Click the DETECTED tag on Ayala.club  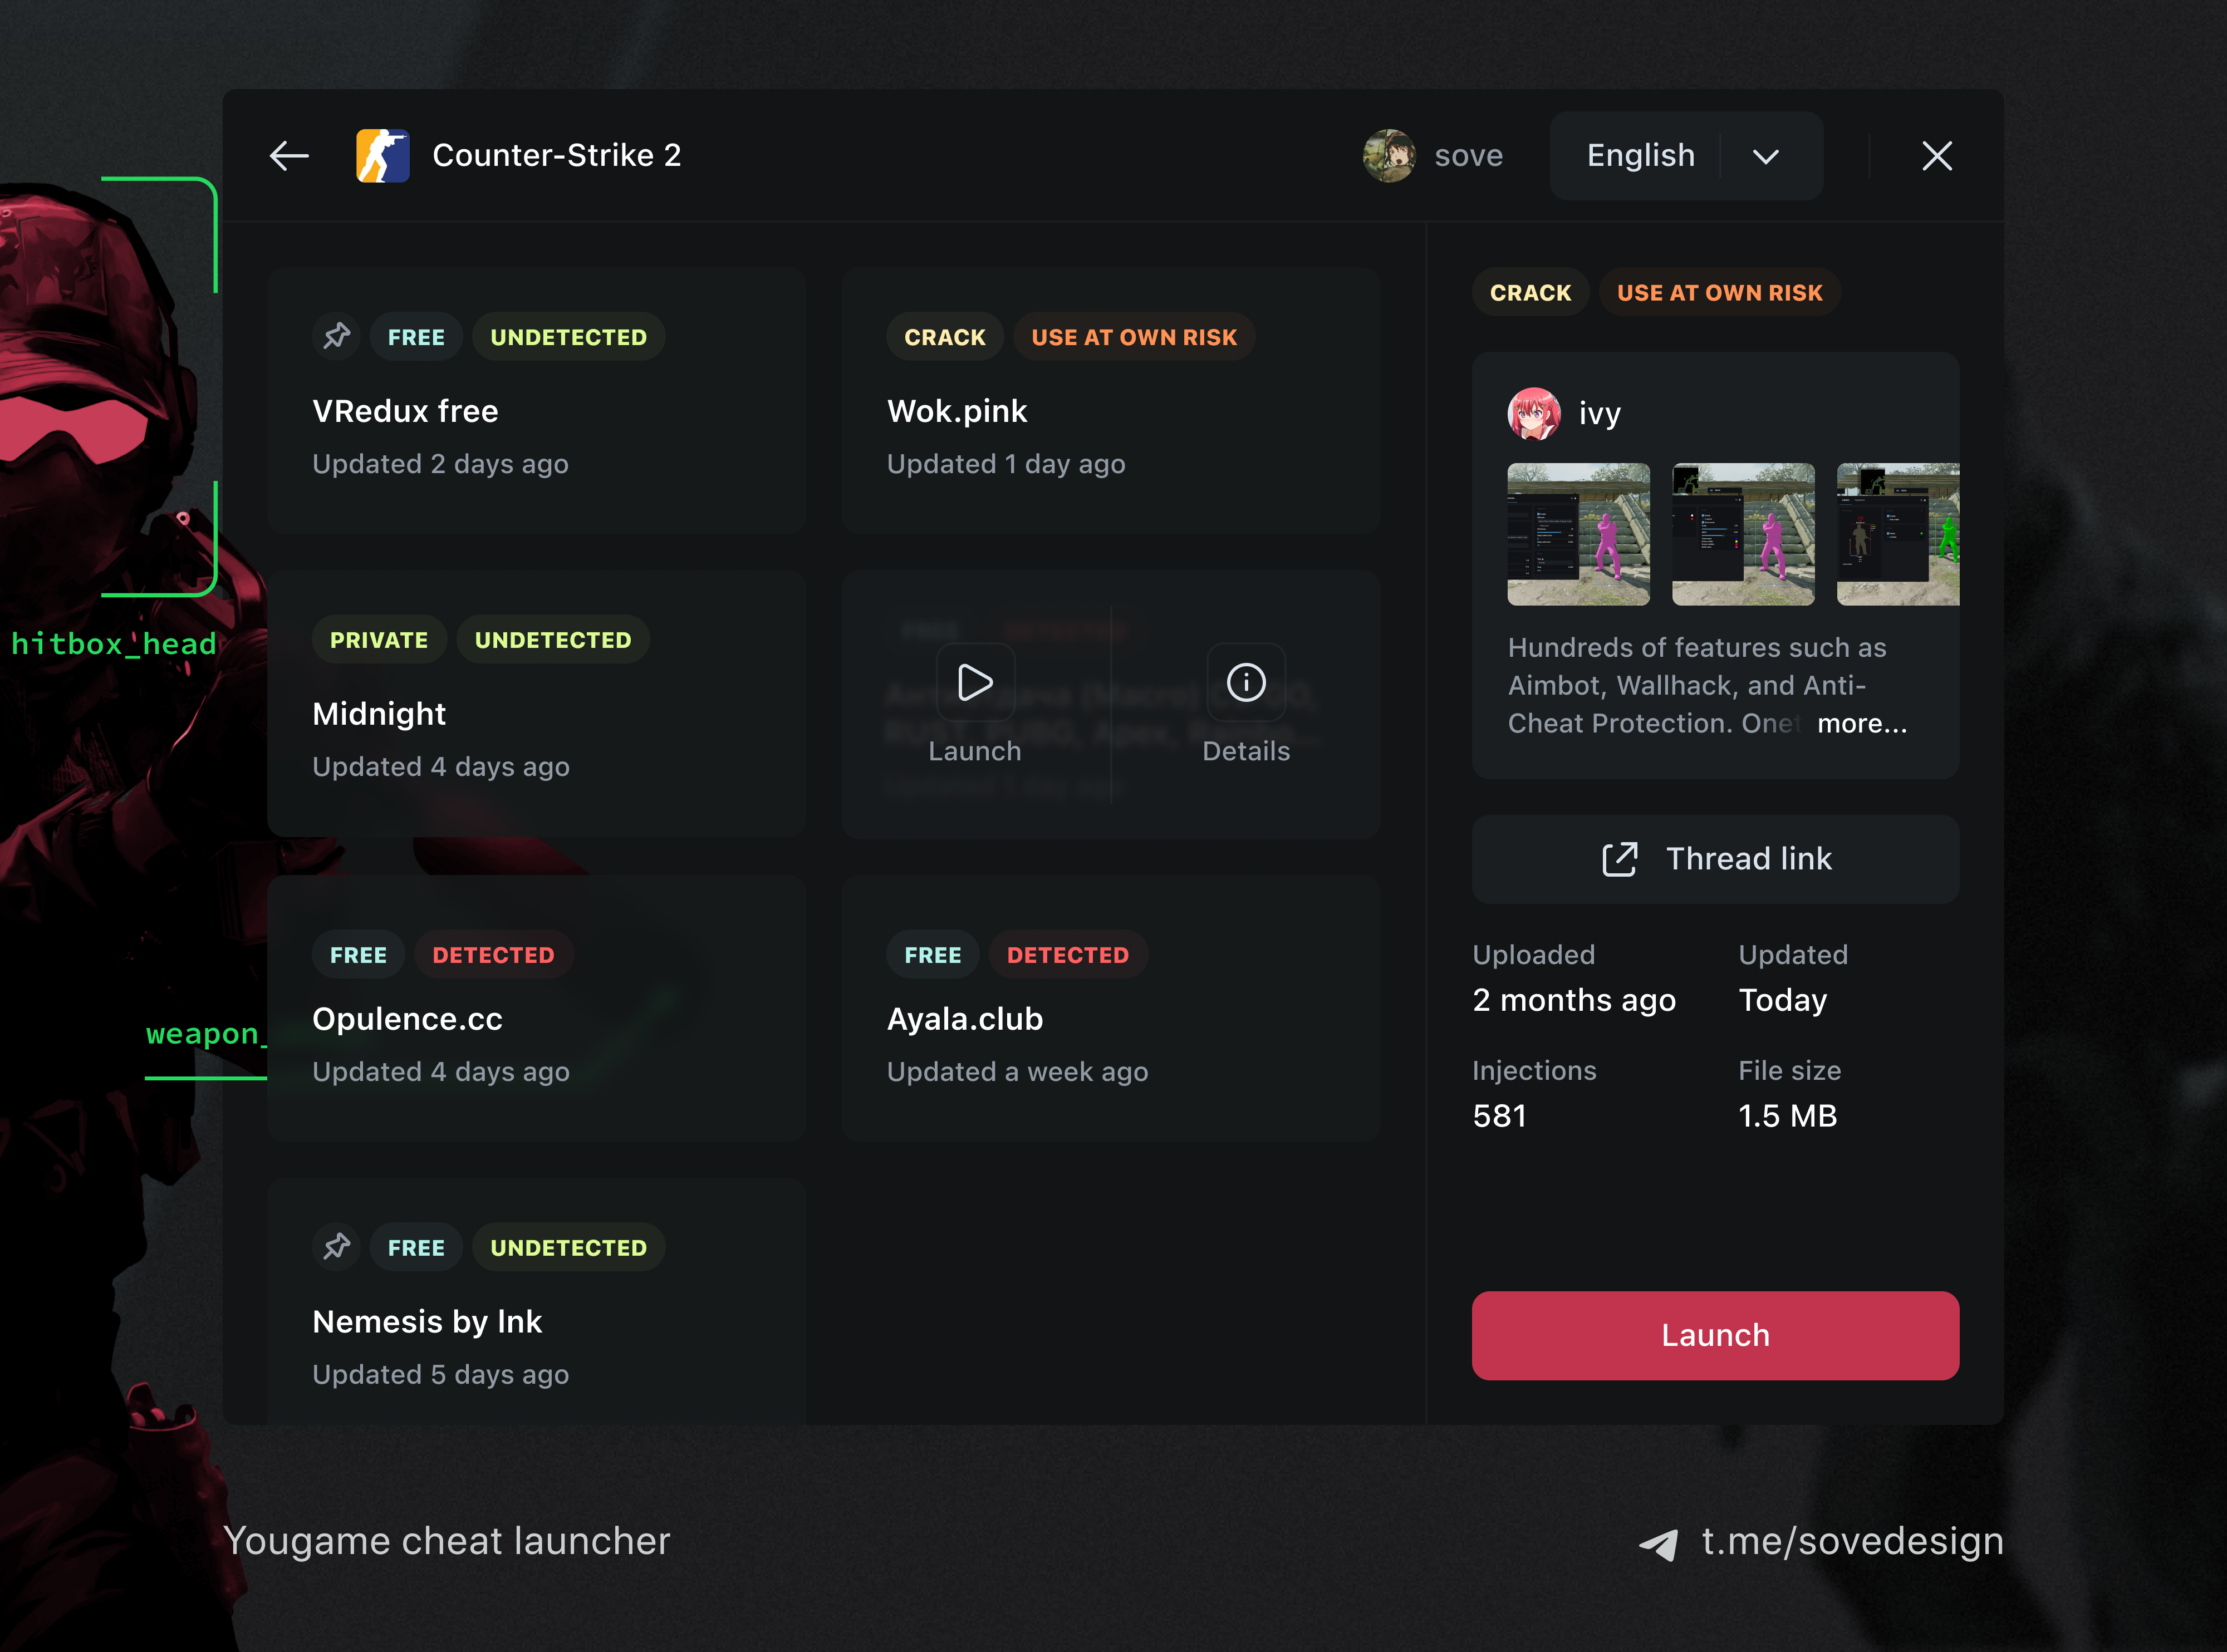click(1068, 955)
